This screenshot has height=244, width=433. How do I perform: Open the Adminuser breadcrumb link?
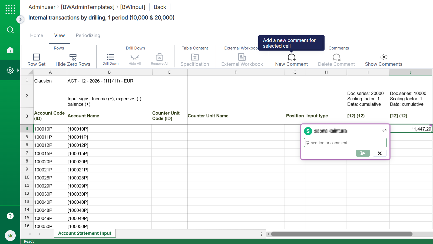point(42,7)
